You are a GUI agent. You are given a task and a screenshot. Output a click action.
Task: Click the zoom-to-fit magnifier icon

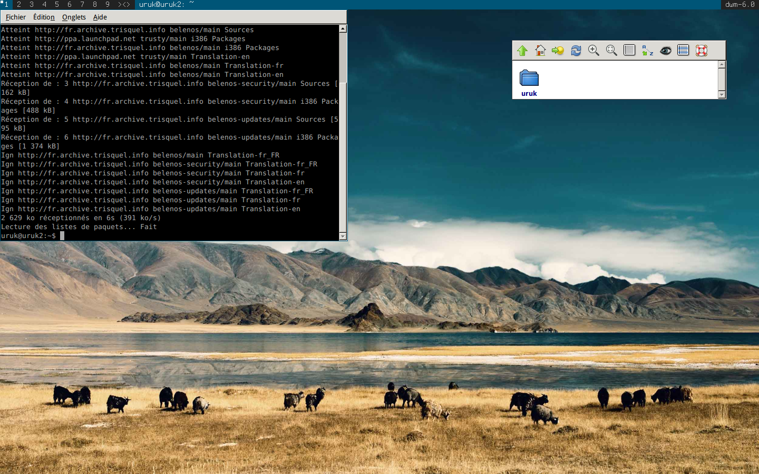pos(611,51)
